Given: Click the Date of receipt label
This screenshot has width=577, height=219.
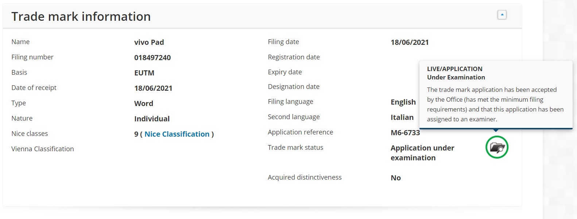Looking at the screenshot, I should (34, 87).
